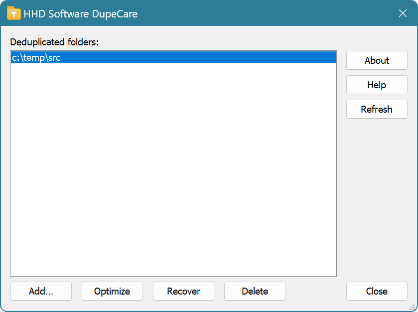This screenshot has width=418, height=312.
Task: Click the Close button at bottom right
Action: pyautogui.click(x=377, y=291)
